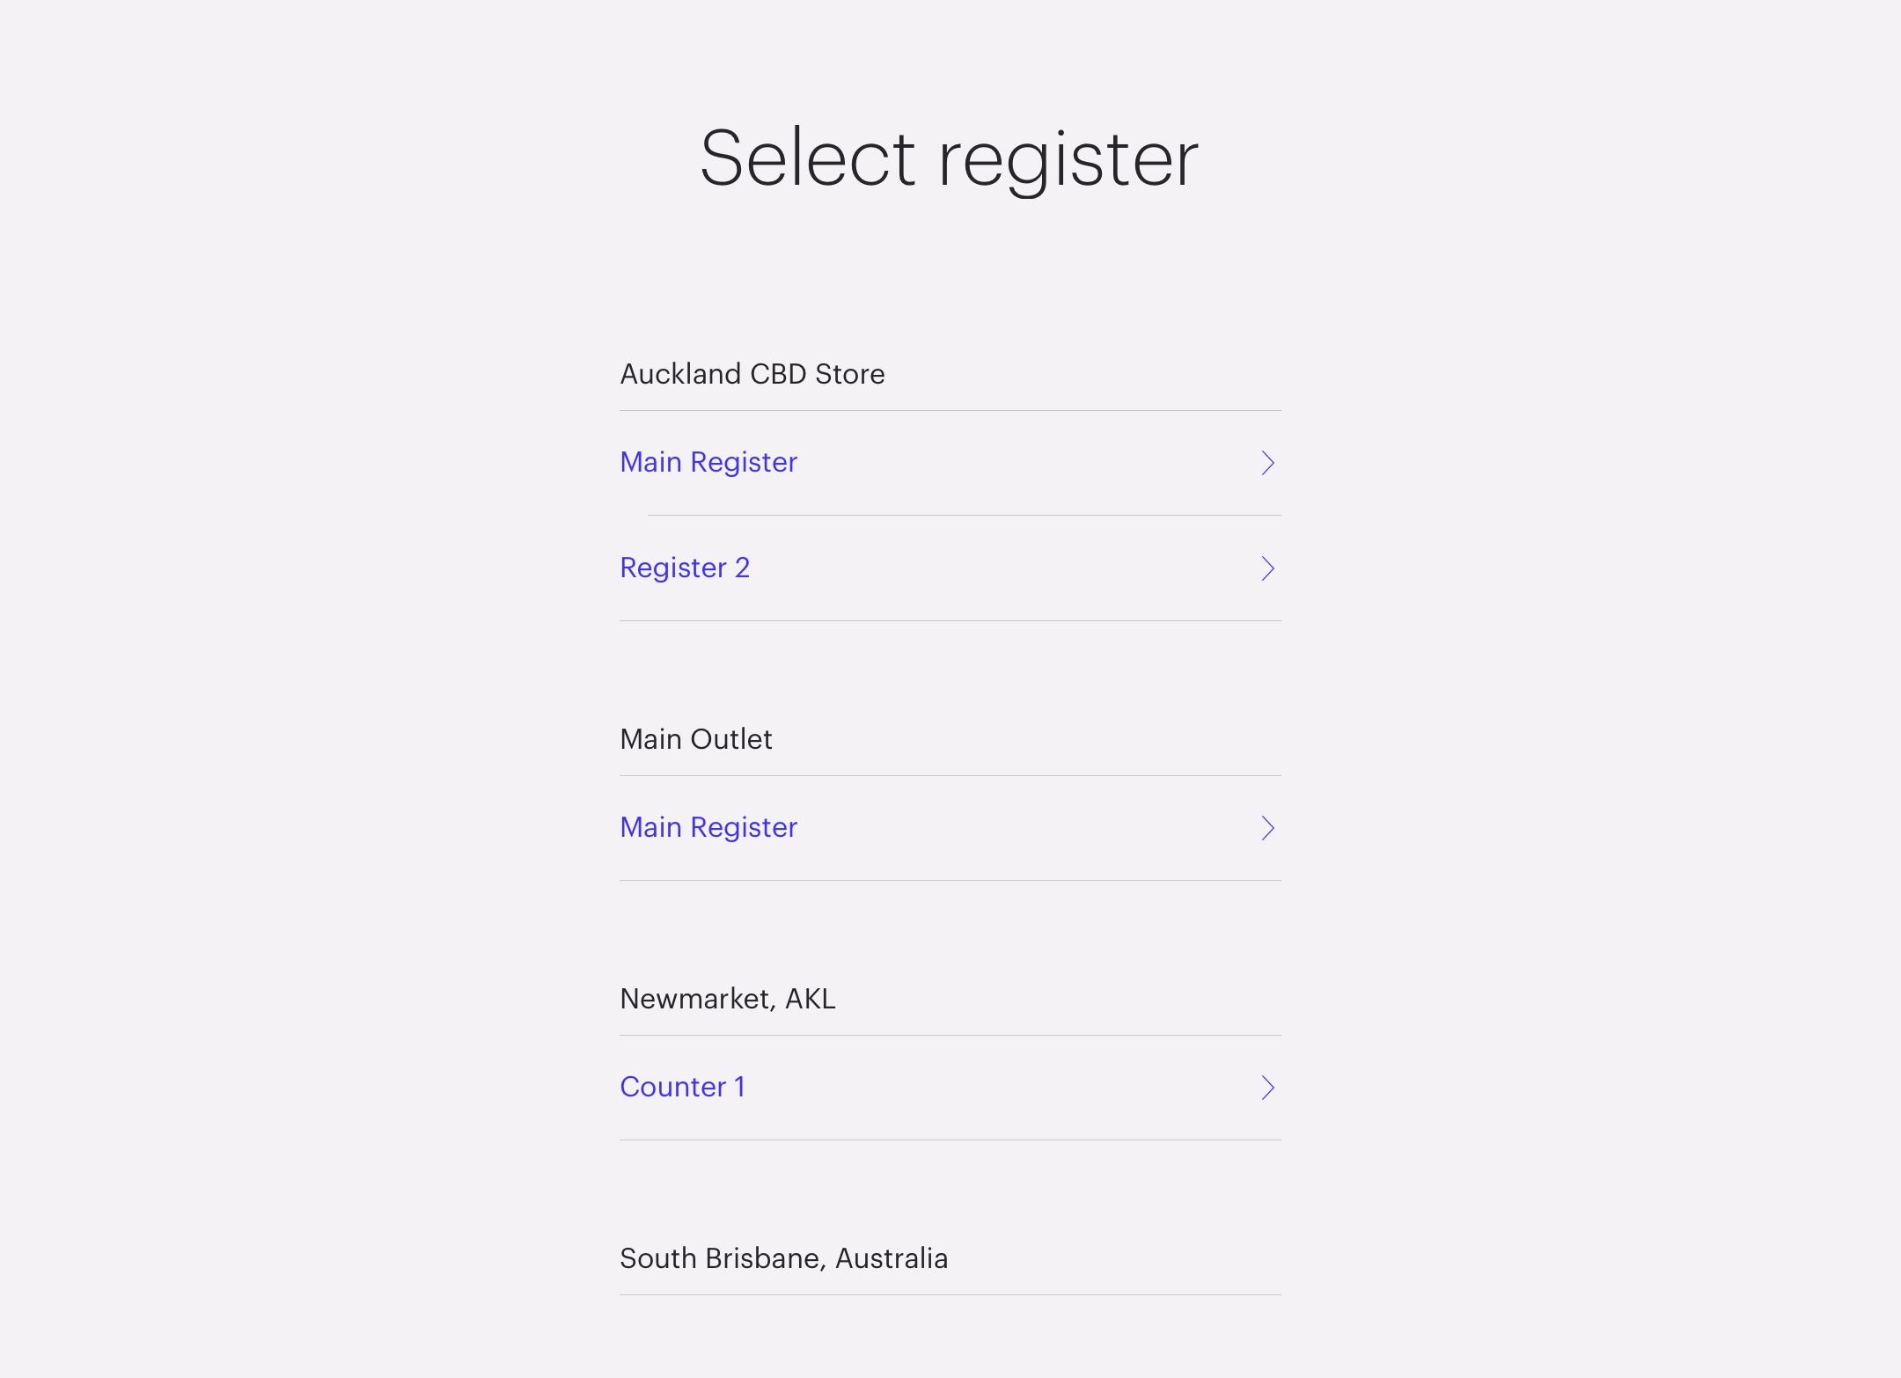Click the Select register page title
The image size is (1901, 1378).
[x=949, y=158]
